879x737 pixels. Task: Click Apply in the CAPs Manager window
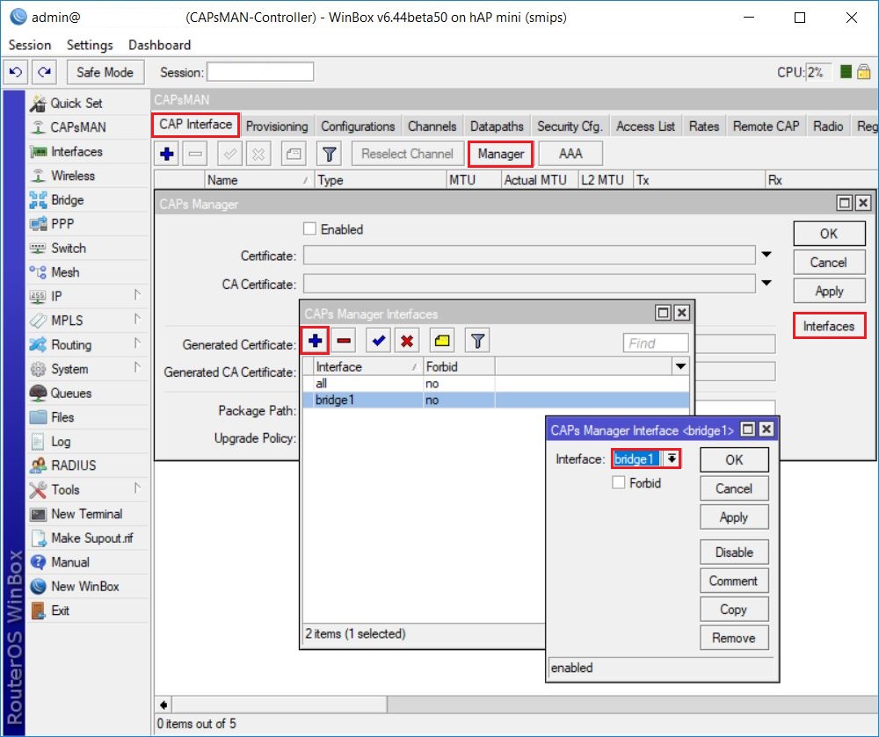[x=829, y=292]
